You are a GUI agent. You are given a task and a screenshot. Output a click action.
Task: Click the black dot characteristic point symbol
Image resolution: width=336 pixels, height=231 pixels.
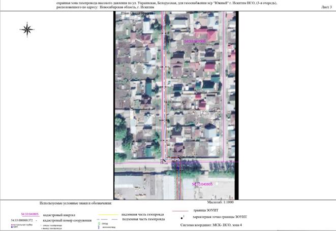(182, 218)
